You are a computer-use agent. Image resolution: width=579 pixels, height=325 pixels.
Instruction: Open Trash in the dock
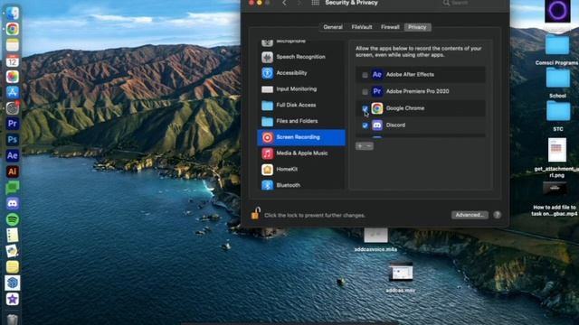click(12, 319)
